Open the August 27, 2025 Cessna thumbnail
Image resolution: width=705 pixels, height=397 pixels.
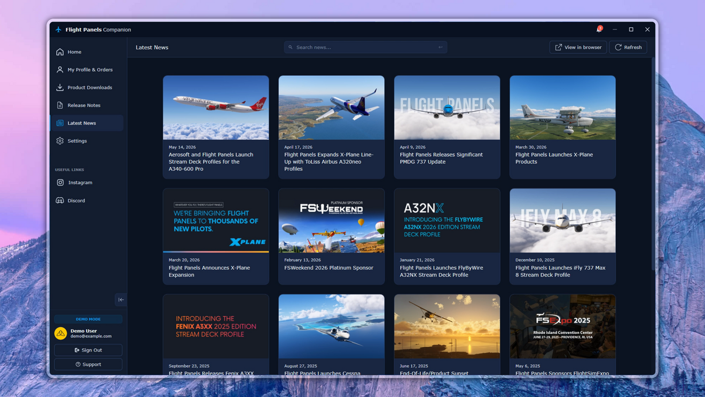[331, 326]
